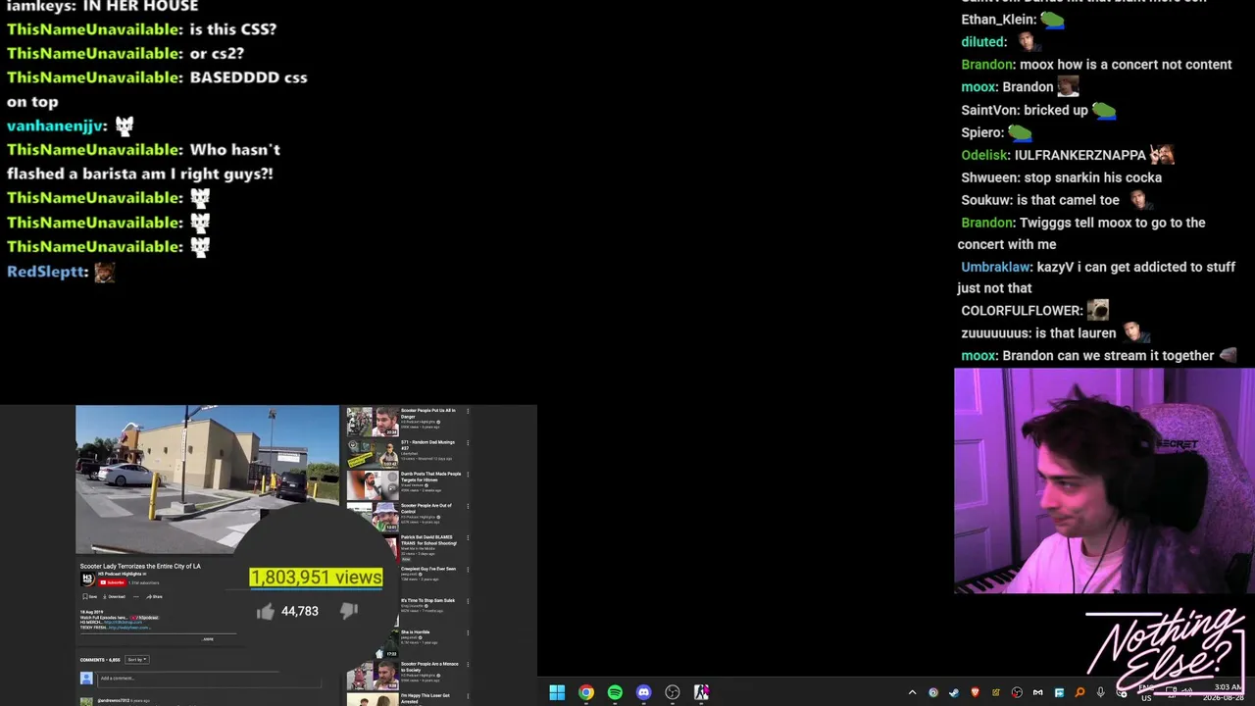The image size is (1255, 706).
Task: Click the thumbs down dislike icon
Action: click(x=349, y=610)
